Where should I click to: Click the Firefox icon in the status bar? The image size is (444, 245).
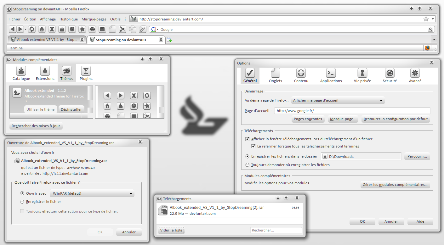(x=427, y=48)
